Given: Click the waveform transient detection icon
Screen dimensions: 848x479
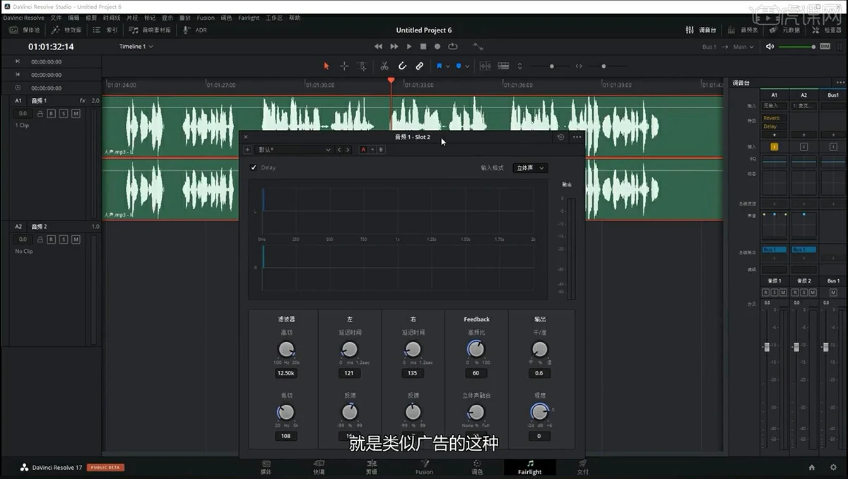Looking at the screenshot, I should click(485, 66).
